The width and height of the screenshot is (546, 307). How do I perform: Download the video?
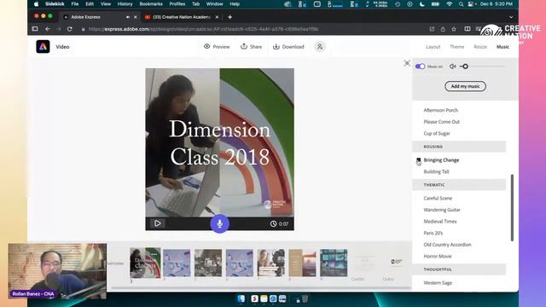(x=288, y=47)
